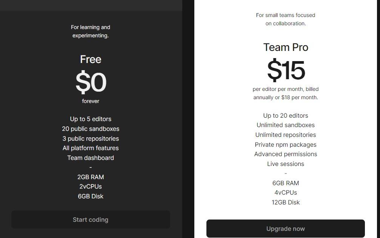Click the 'Private npm packages' feature
This screenshot has width=380, height=238.
point(286,144)
